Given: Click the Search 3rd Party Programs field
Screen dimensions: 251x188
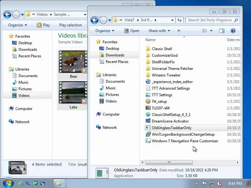Looking at the screenshot, I should 210,20.
